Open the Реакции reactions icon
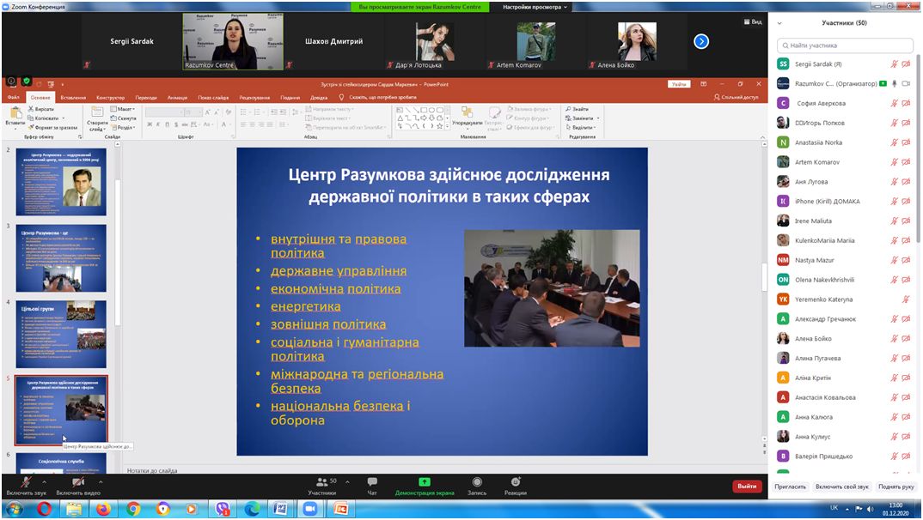Screen dimensions: 923x520 (515, 481)
